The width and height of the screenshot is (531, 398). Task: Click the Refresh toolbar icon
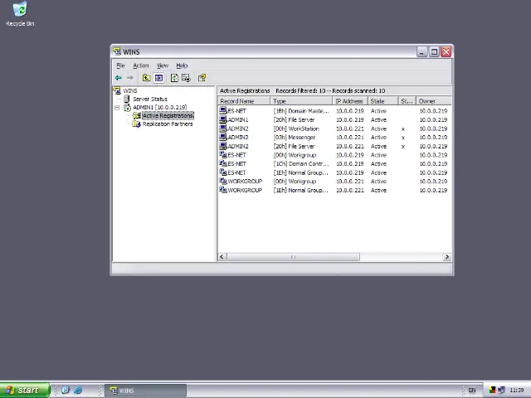[174, 78]
